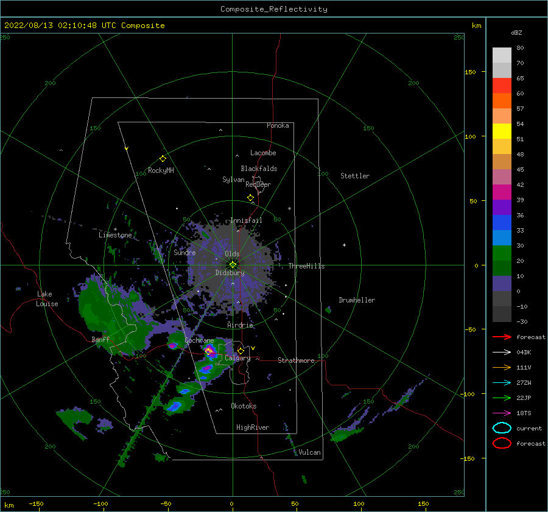This screenshot has width=548, height=512.
Task: Pick the yellow 51-54 dBZ swatch
Action: 502,131
